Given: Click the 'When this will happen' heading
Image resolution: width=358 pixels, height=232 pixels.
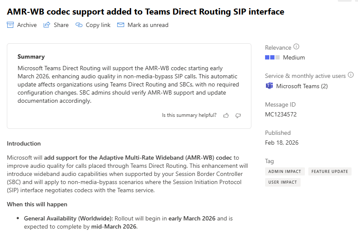Looking at the screenshot, I should click(37, 204).
